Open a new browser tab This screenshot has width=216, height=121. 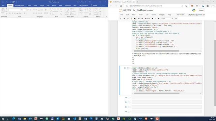(x=138, y=2)
